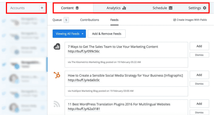Click the Kissmetrics bar chart feed icon
Viewport: 215px width, 115px height.
click(57, 47)
